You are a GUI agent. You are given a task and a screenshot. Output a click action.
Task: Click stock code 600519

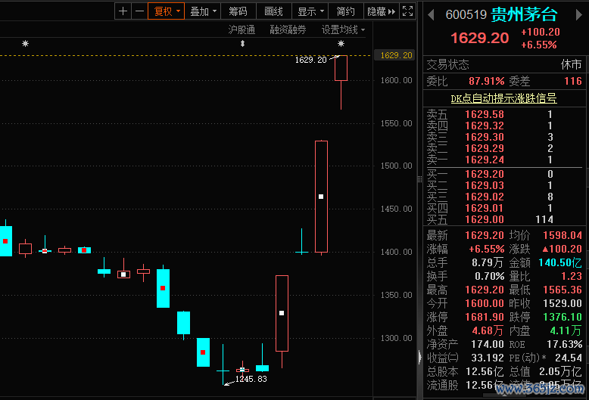click(466, 14)
